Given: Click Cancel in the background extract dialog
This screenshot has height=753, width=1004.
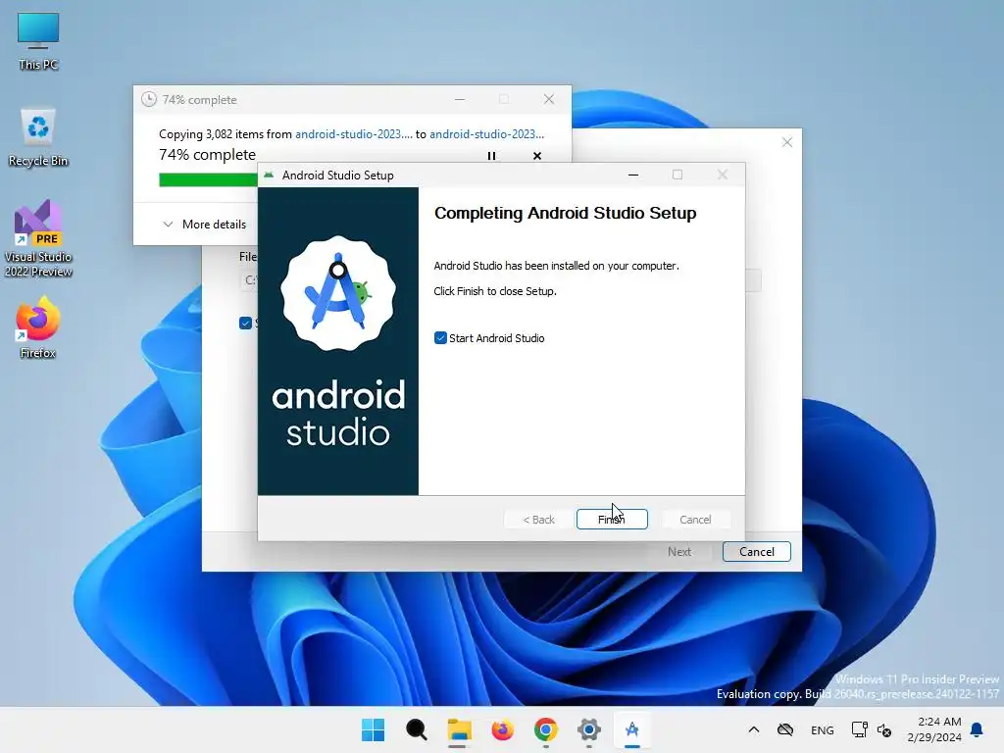Looking at the screenshot, I should 756,552.
